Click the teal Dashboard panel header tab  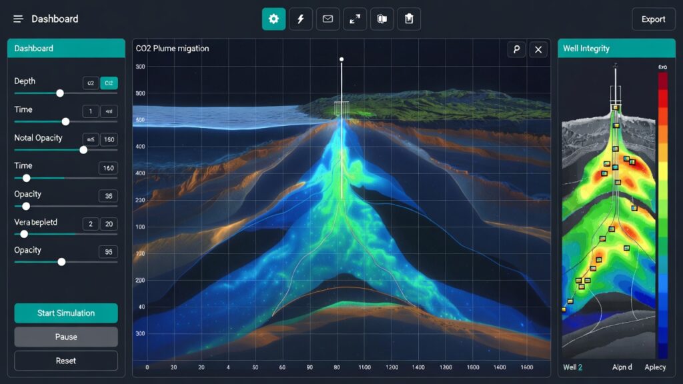click(x=66, y=49)
